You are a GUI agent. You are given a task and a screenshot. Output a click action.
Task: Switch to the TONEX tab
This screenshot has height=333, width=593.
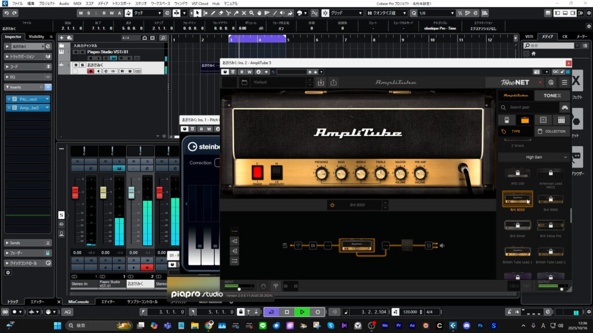tap(551, 95)
